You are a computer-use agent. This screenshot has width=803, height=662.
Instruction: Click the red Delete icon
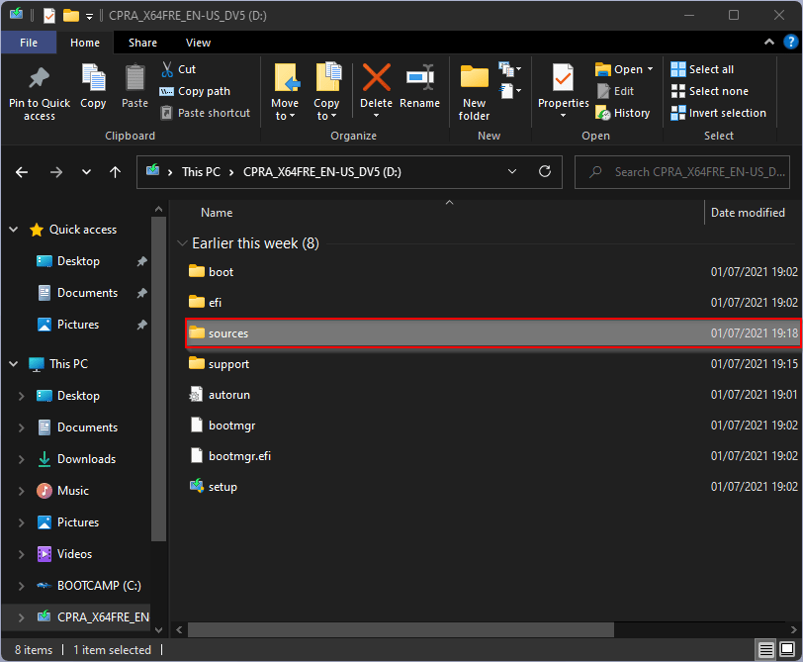coord(377,77)
